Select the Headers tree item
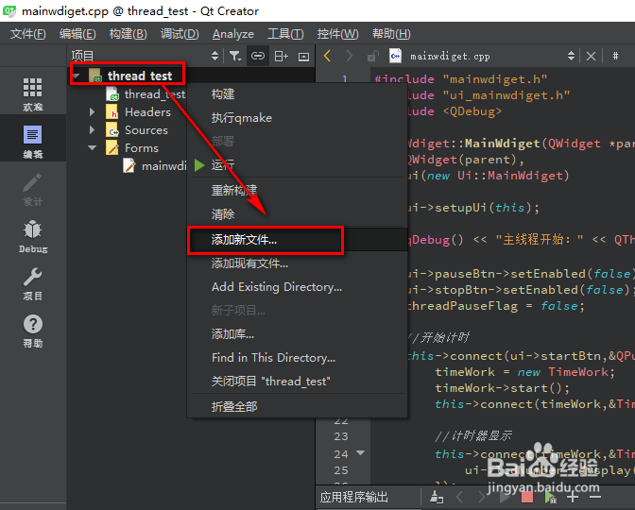Viewport: 635px width, 510px height. [x=147, y=112]
